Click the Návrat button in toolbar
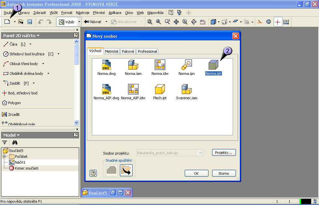This screenshot has height=205, width=319. click(x=93, y=22)
